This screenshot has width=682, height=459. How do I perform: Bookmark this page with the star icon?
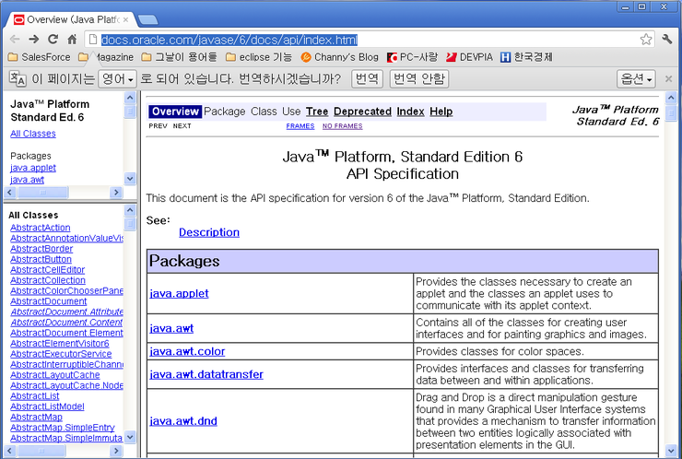646,39
